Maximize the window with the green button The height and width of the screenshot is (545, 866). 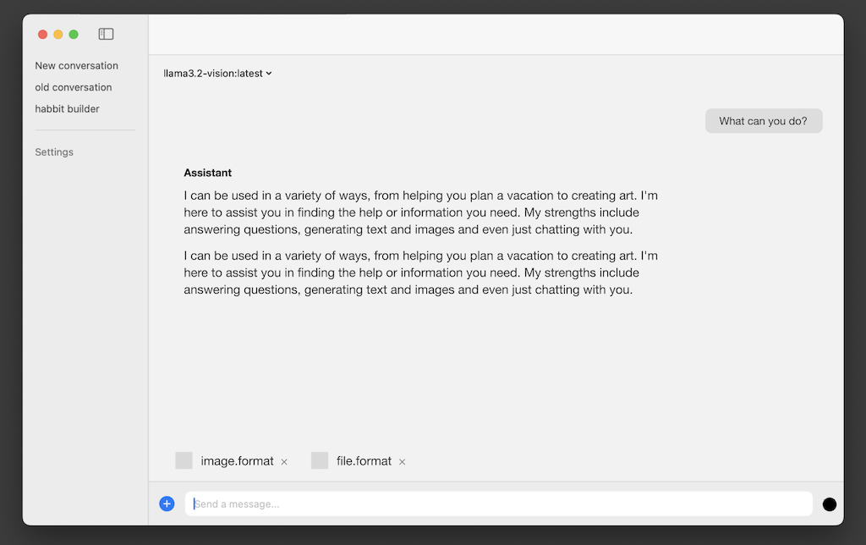pos(74,35)
